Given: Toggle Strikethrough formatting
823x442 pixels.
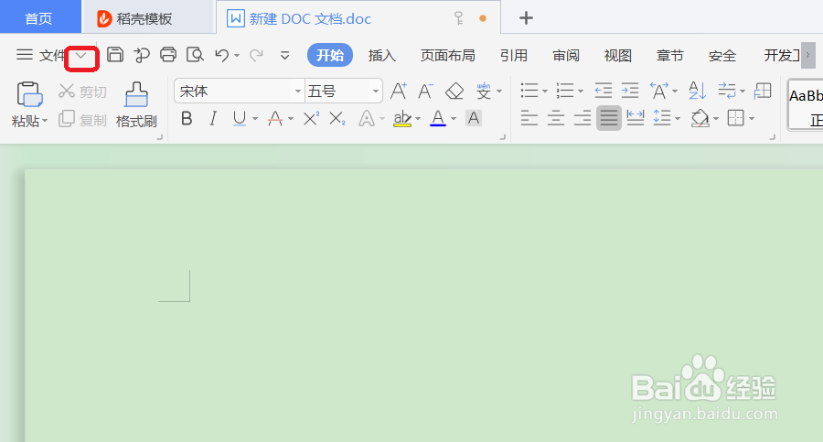Looking at the screenshot, I should [275, 119].
